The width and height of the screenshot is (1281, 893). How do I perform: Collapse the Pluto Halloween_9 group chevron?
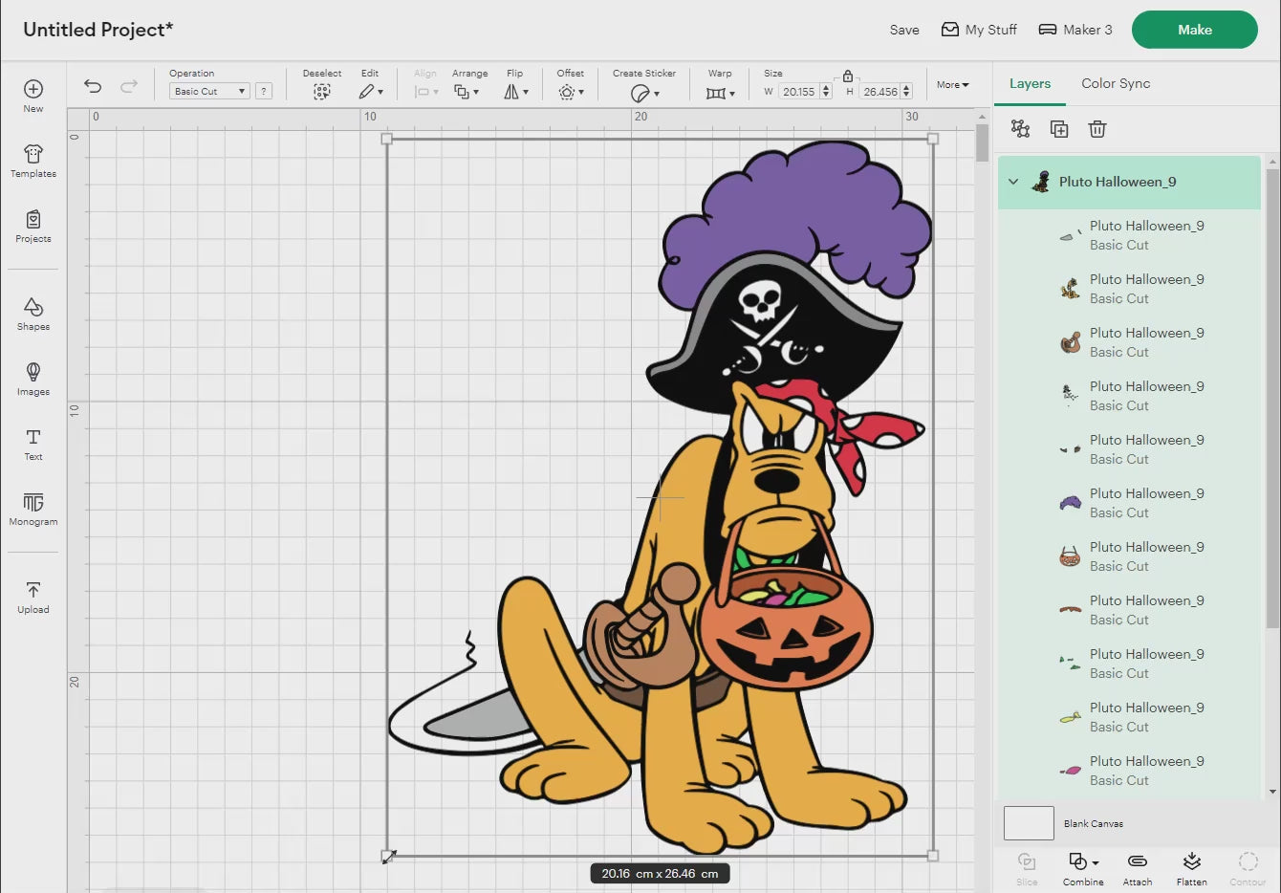(x=1013, y=182)
